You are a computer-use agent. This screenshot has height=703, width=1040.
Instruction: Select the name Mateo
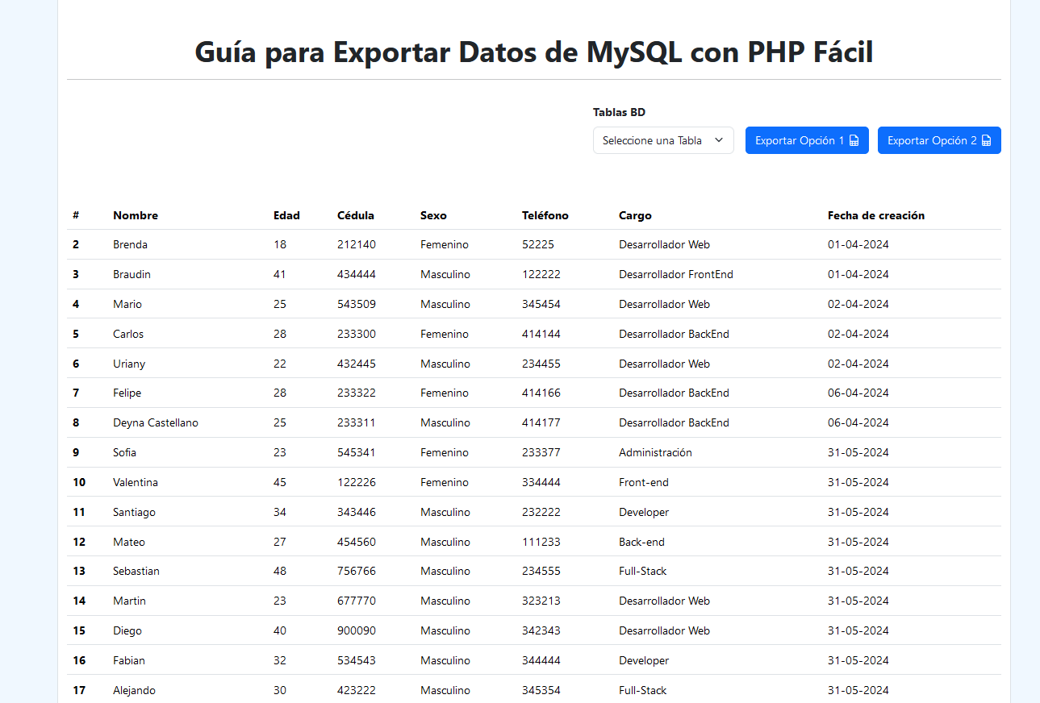click(x=129, y=542)
